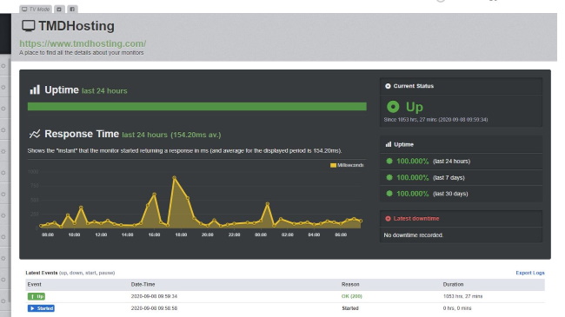Click 100.000% value for last 24 hours
This screenshot has height=317, width=565.
pyautogui.click(x=413, y=162)
